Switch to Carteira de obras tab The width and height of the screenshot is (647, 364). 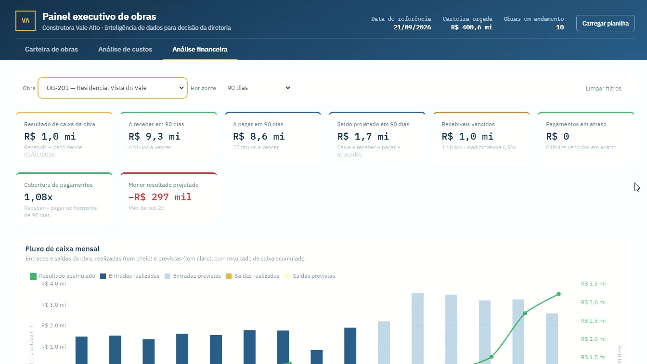click(x=52, y=49)
